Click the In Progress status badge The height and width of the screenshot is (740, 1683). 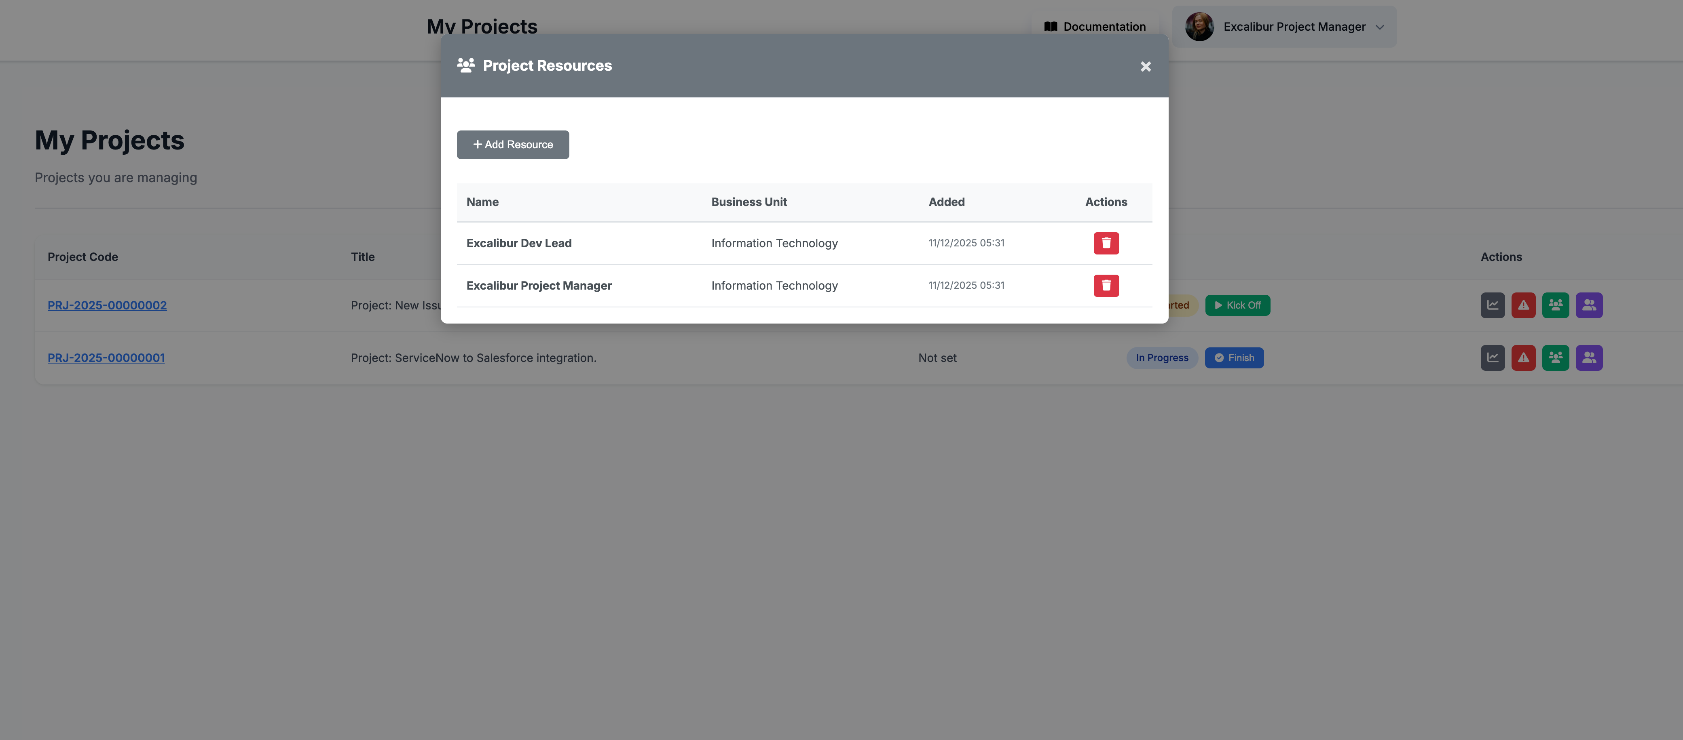(x=1161, y=357)
